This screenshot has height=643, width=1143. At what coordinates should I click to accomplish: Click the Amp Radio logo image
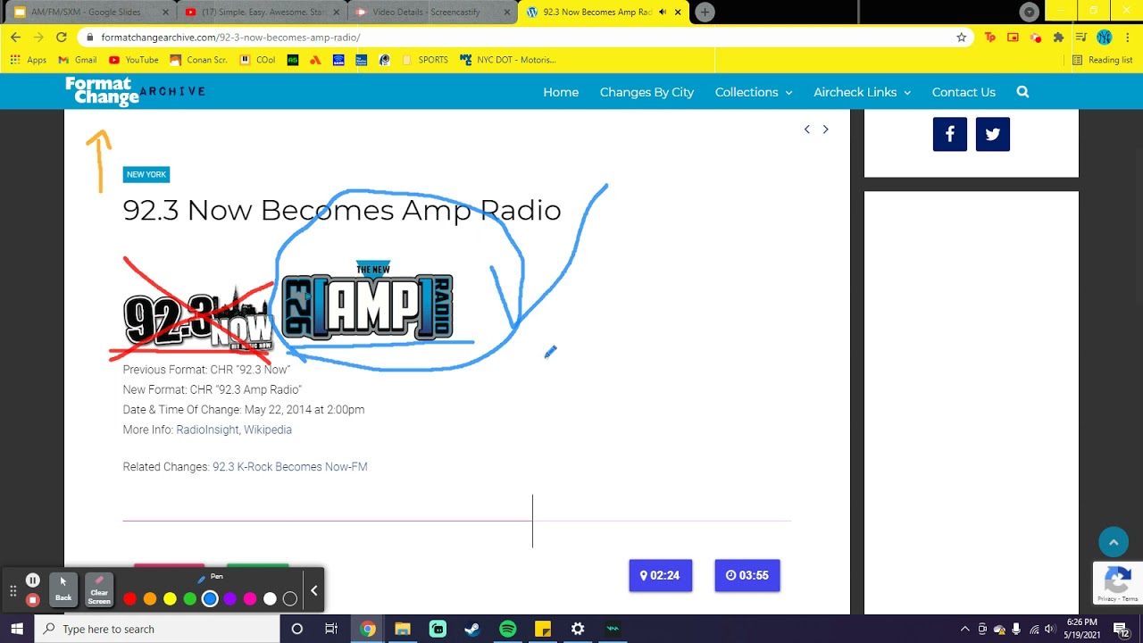click(367, 301)
